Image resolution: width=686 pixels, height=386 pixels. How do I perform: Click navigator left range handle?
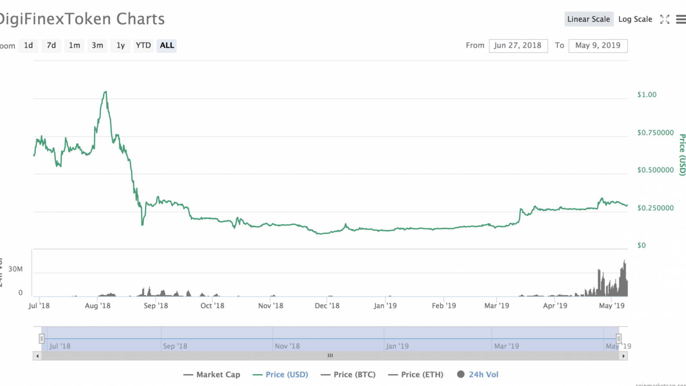pos(42,339)
